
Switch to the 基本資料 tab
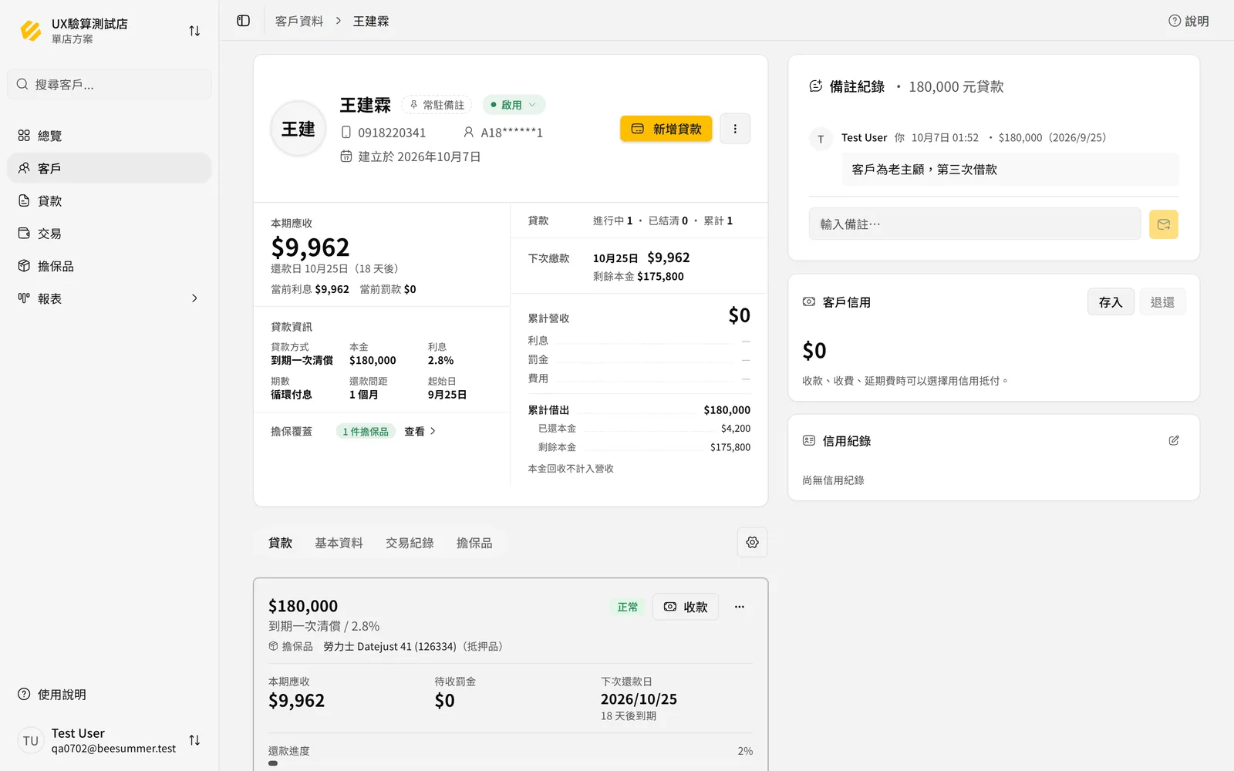(x=339, y=543)
